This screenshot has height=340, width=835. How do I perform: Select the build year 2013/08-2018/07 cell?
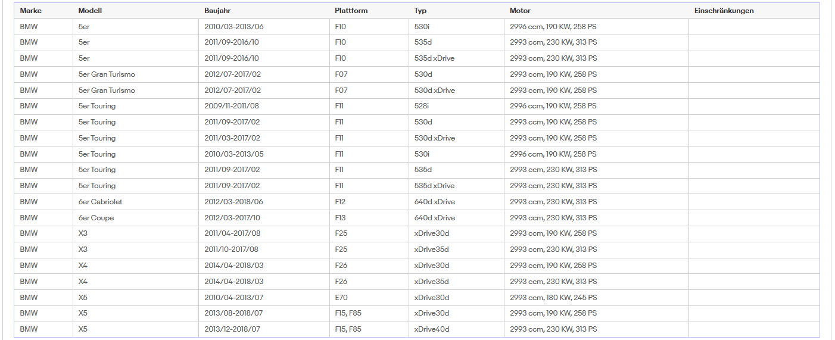click(x=264, y=313)
